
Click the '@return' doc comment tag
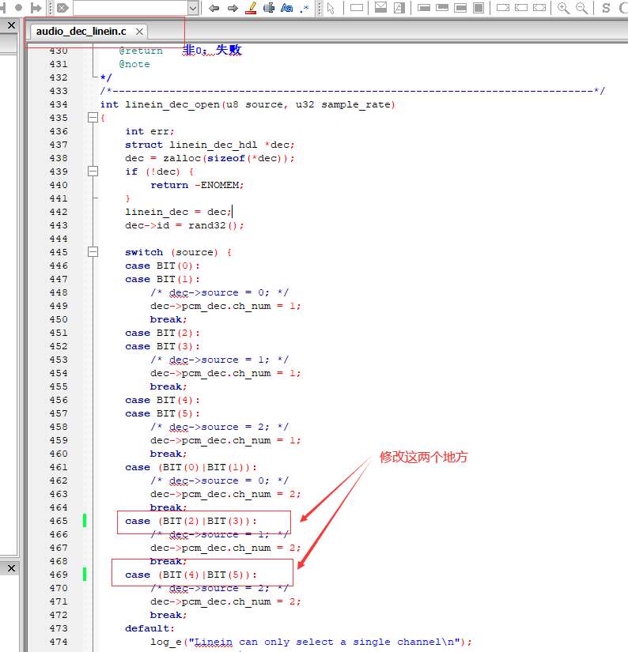(x=141, y=51)
